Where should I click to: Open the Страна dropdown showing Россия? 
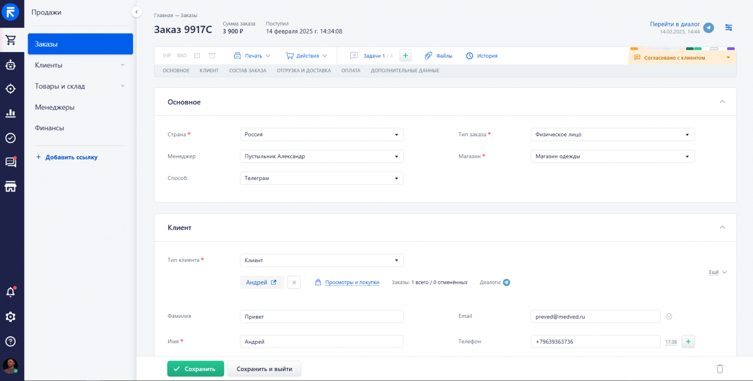pyautogui.click(x=321, y=134)
